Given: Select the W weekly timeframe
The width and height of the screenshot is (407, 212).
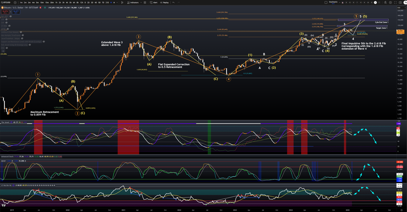Looking at the screenshot, I should [111, 2].
